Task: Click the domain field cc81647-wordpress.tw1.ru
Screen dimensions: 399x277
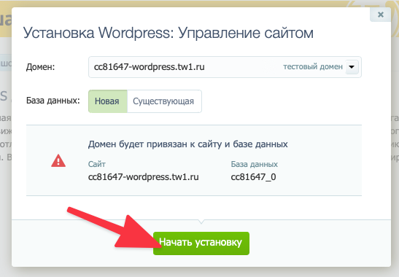Action: point(225,67)
